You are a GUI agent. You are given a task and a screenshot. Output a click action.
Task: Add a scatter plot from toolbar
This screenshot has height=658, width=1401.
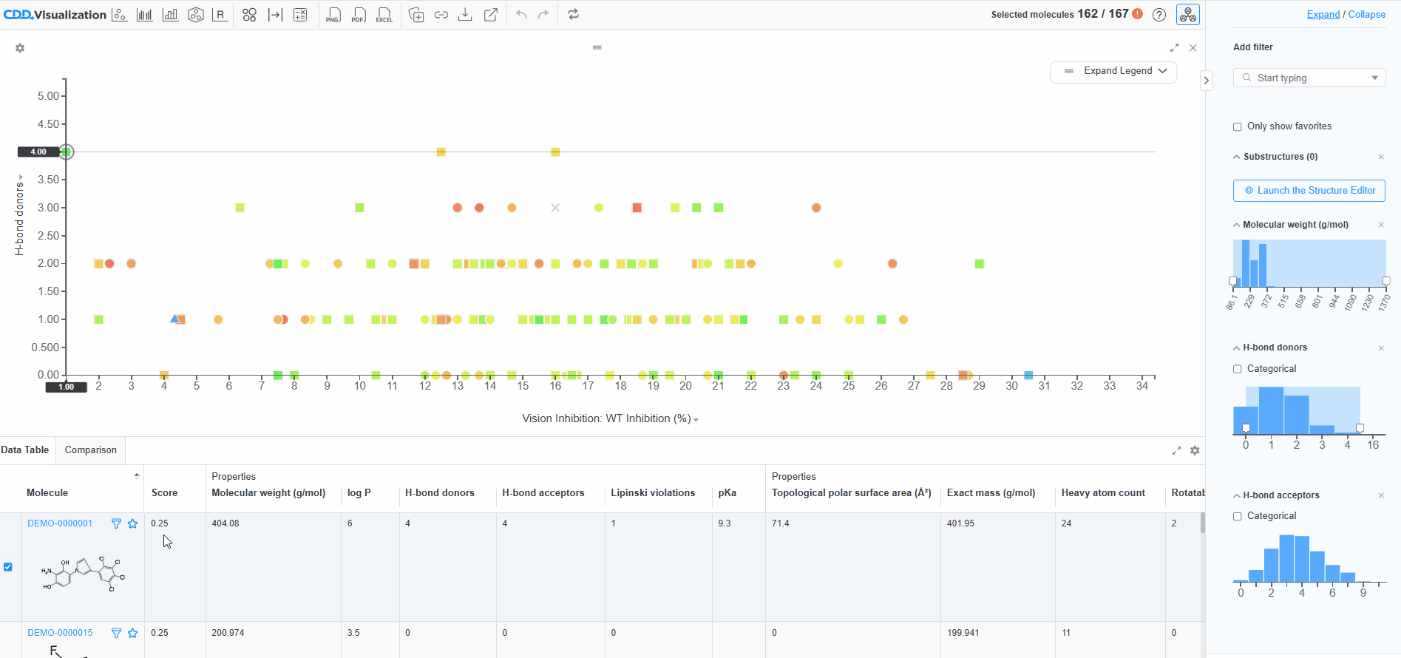(119, 15)
